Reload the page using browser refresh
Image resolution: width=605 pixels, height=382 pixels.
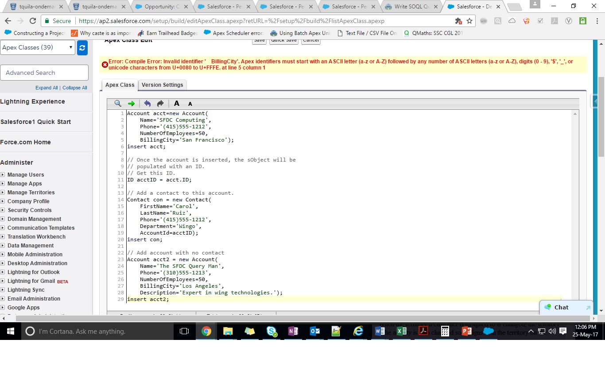[x=33, y=21]
